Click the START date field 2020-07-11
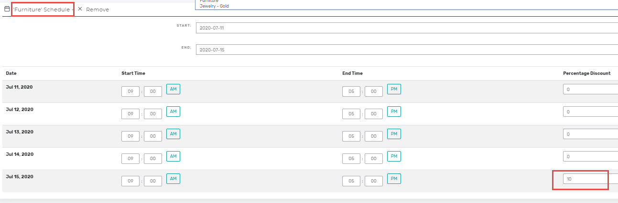This screenshot has width=618, height=203. point(407,28)
